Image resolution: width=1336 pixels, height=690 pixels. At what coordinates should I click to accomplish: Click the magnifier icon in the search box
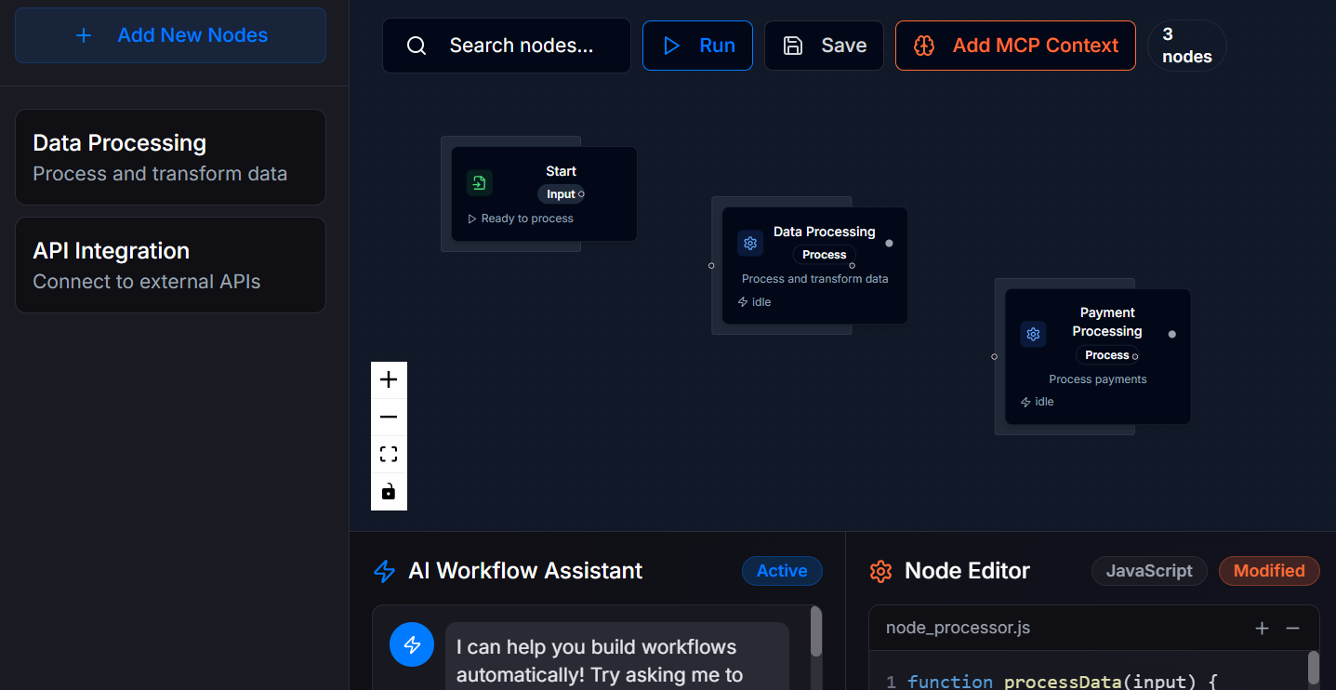click(x=417, y=46)
